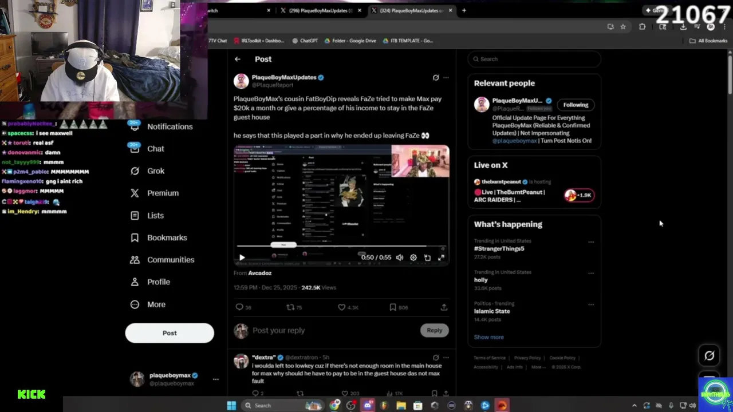Open Lists in sidebar
Viewport: 733px width, 412px height.
click(147, 215)
